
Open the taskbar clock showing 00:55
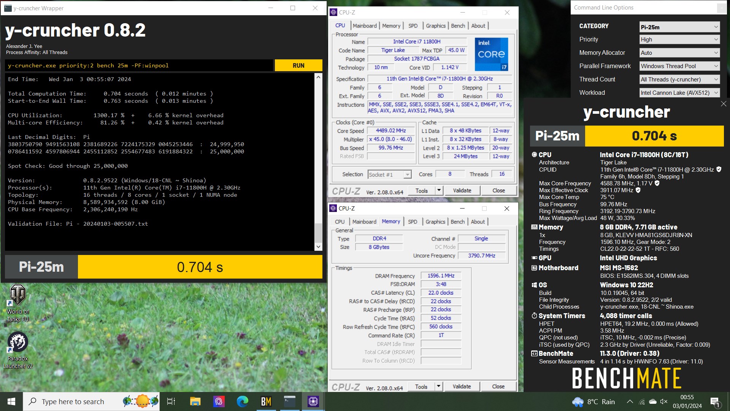[687, 401]
